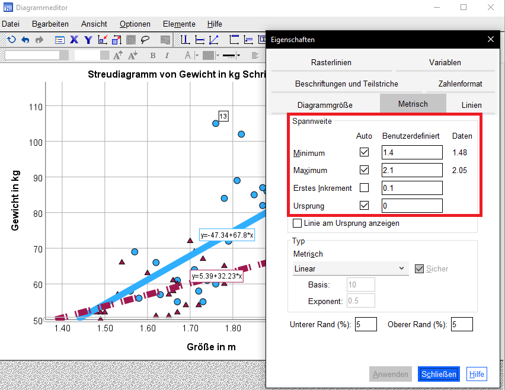Click the Schließen button
Viewport: 505px width, 390px height.
[x=439, y=374]
